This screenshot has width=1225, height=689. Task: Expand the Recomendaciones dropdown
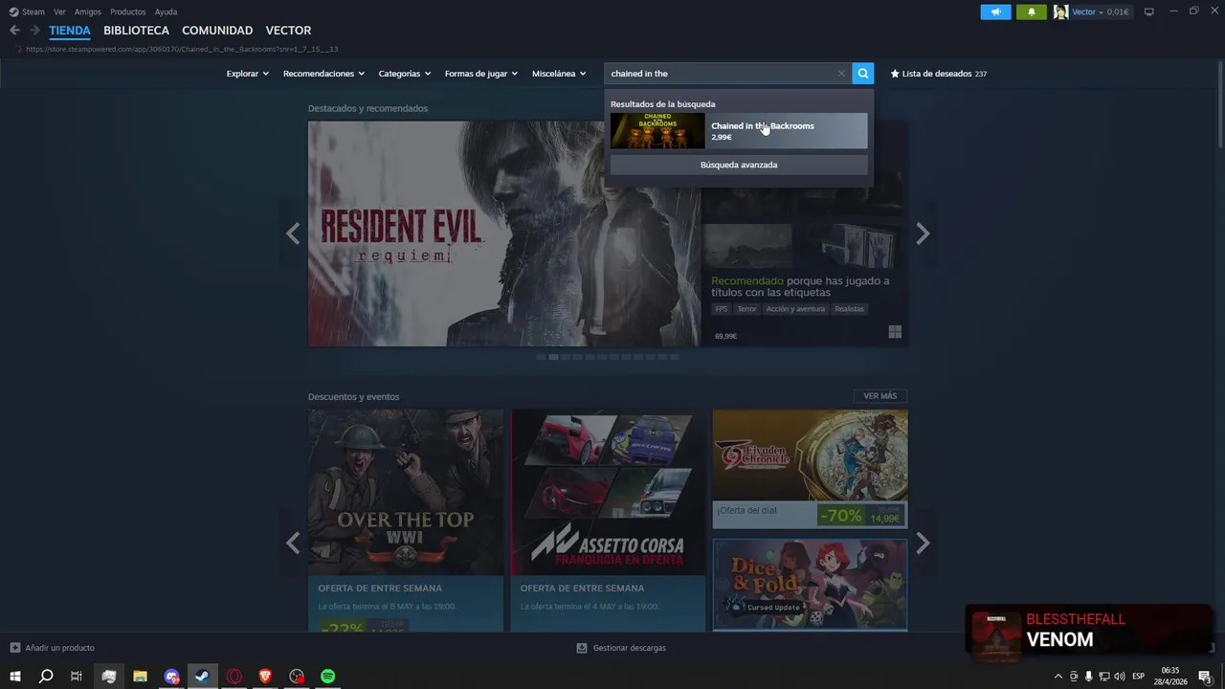tap(323, 74)
